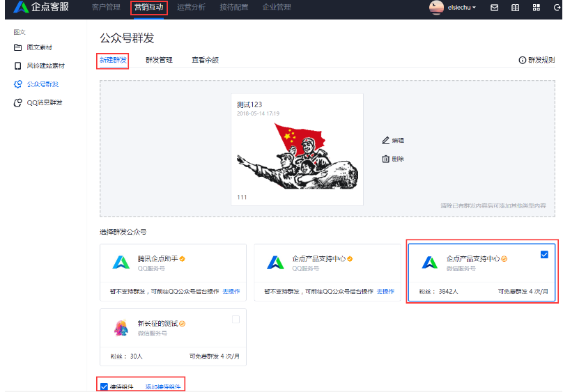Screen dimensions: 563x392
Task: Click the 腾讯企点助手 account logo
Action: (121, 262)
